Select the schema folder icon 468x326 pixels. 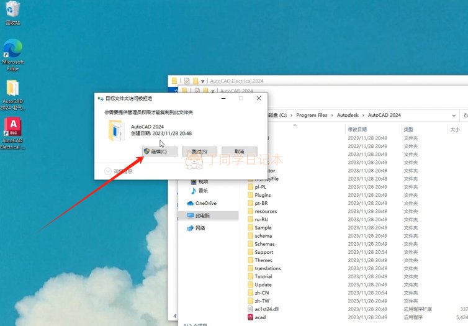(x=250, y=236)
